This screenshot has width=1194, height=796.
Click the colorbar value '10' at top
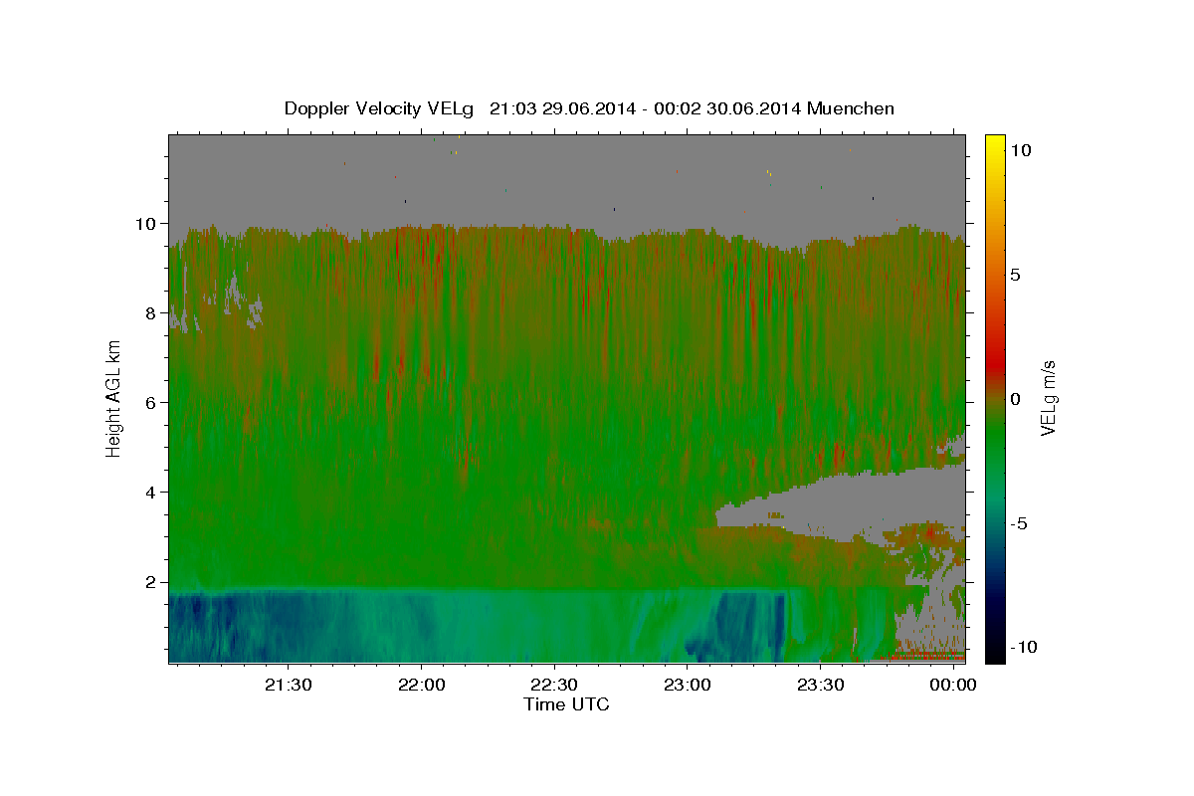click(x=1021, y=149)
